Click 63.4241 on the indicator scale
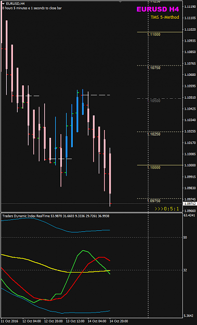197x325 pixels. coord(190,215)
